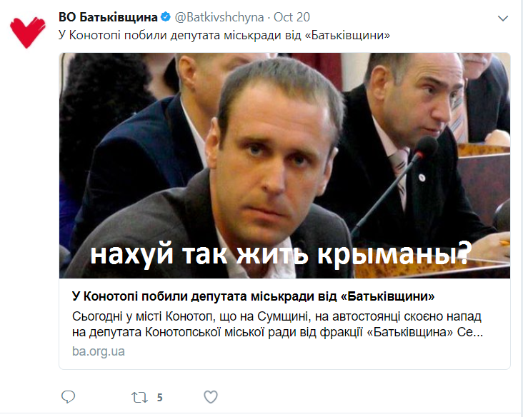Open card description starting with Сьогодні
Image resolution: width=523 pixels, height=417 pixels.
[x=277, y=324]
